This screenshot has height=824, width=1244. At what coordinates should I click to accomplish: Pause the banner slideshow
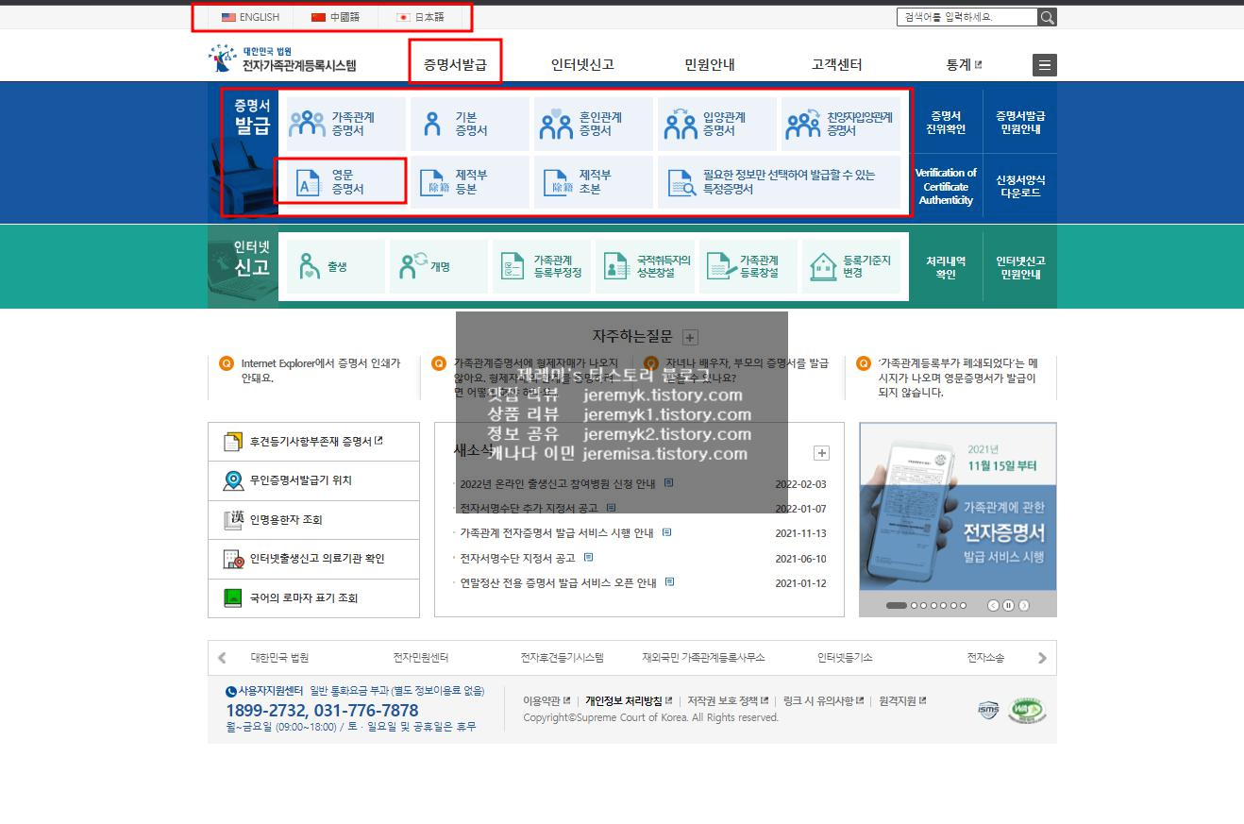(1008, 606)
